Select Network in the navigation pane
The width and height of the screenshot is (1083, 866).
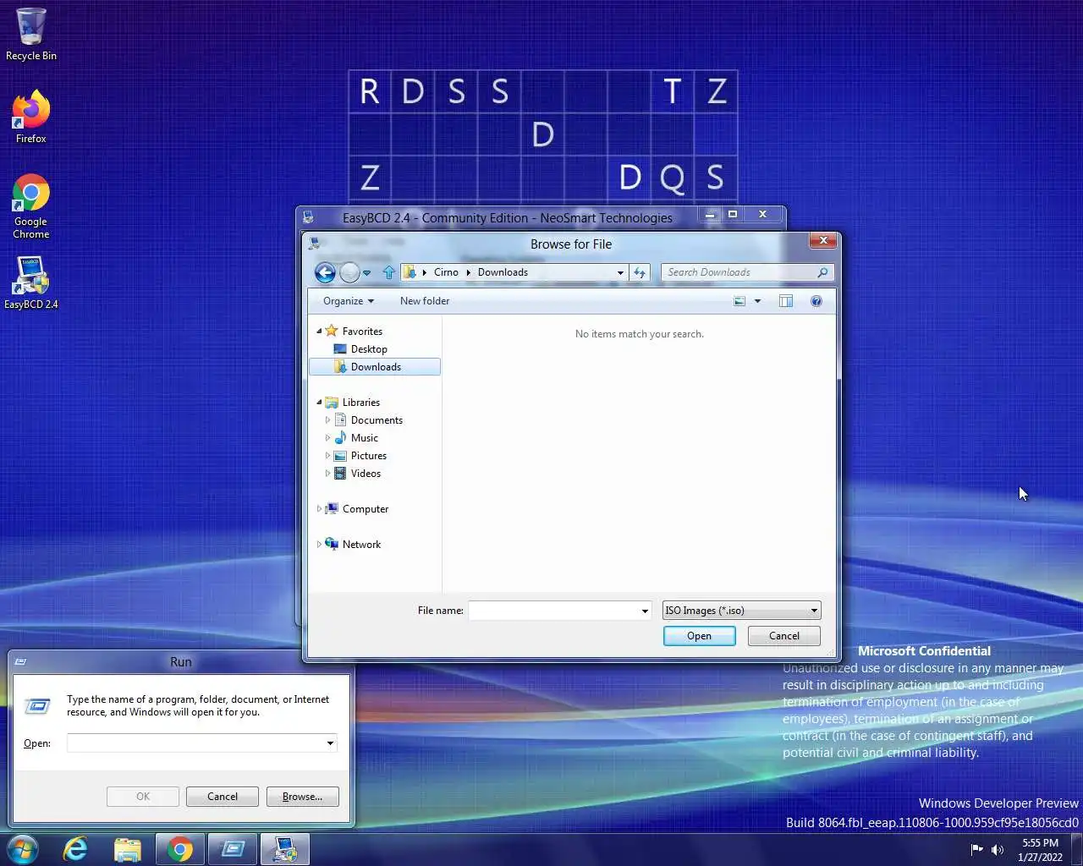(361, 545)
